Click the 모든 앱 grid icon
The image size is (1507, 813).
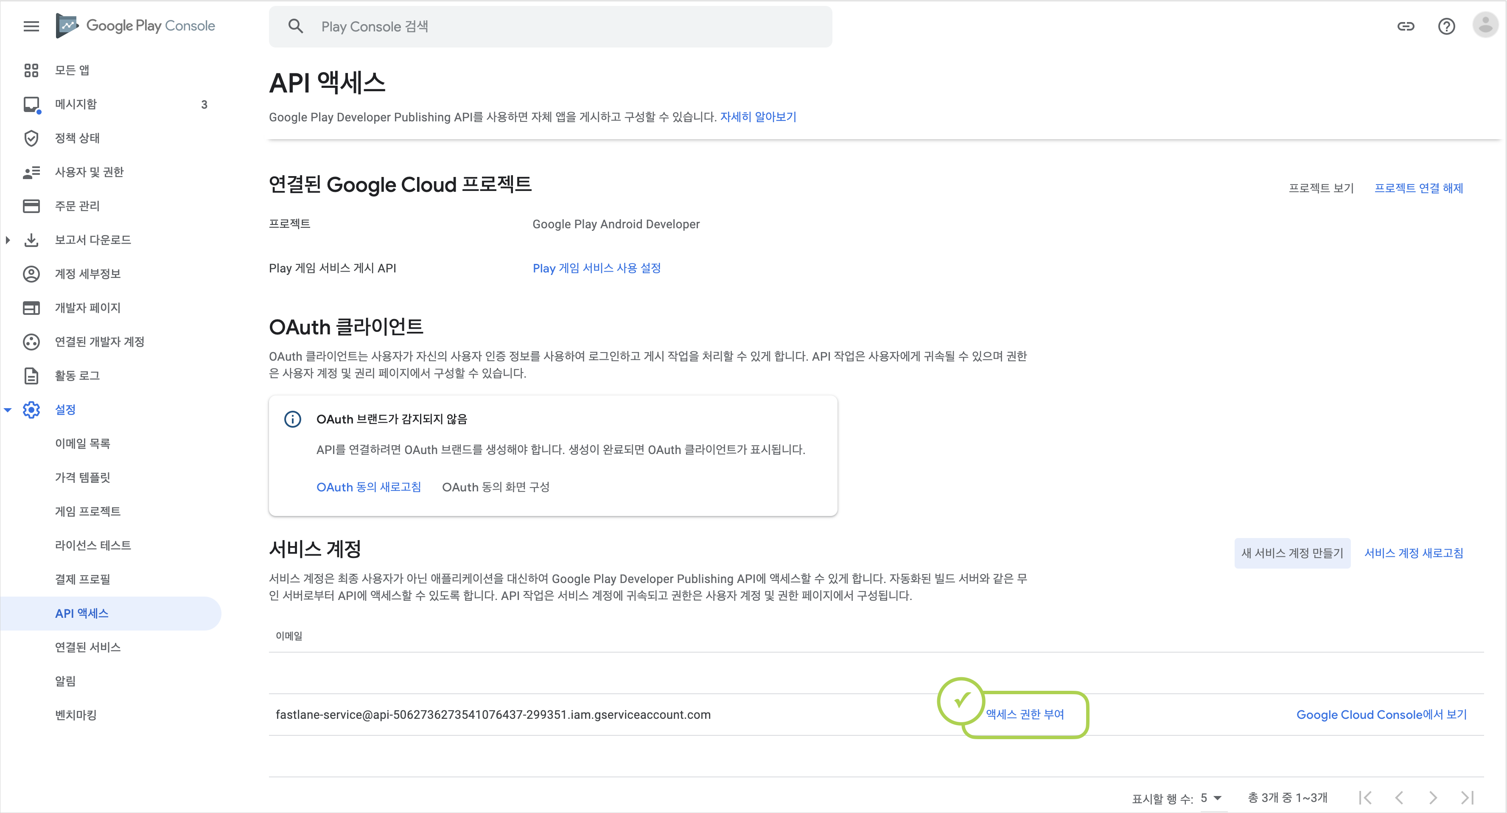31,70
